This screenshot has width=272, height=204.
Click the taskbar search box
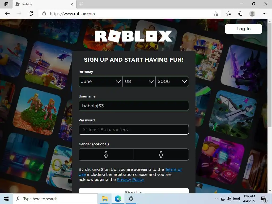point(55,199)
